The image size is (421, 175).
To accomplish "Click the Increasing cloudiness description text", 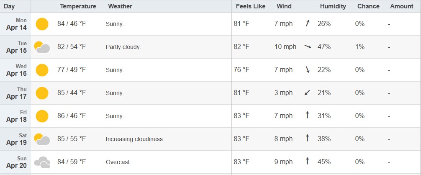I will click(135, 139).
